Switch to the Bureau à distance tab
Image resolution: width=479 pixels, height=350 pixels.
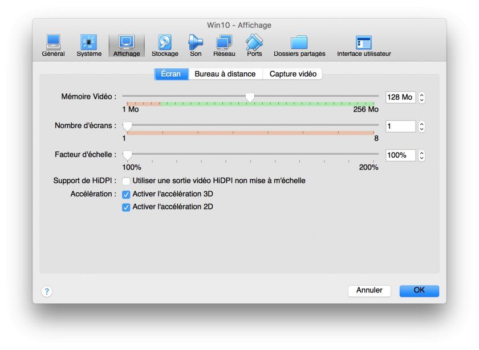coord(225,73)
